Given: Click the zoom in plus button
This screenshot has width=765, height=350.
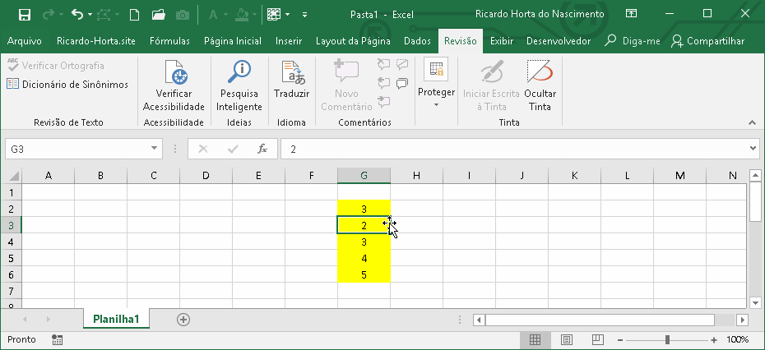Looking at the screenshot, I should click(714, 340).
